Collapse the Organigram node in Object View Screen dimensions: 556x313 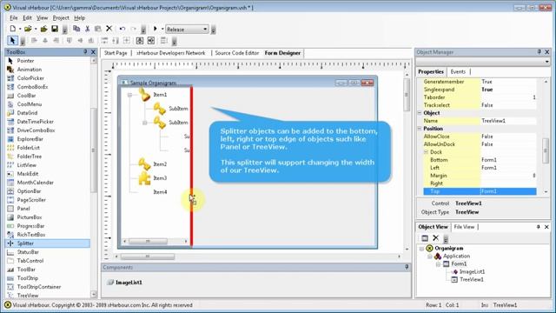coord(421,249)
